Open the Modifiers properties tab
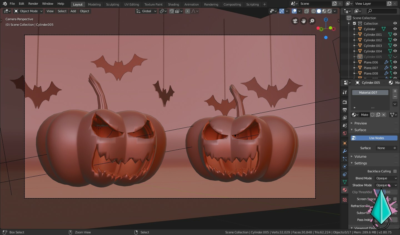Screen dimensions: 400x235 point(345,151)
